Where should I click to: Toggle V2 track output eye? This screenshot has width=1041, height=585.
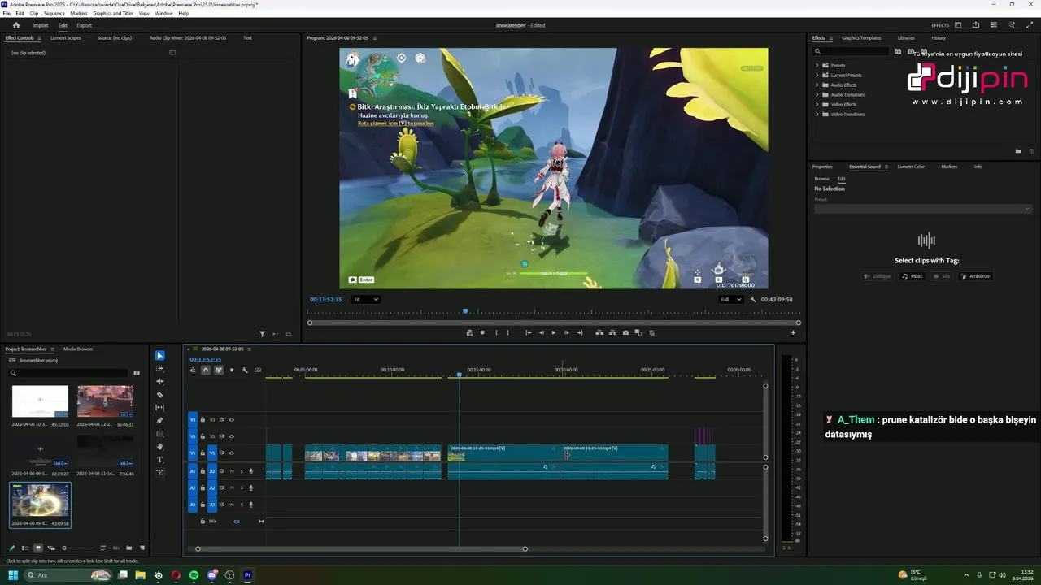click(231, 436)
